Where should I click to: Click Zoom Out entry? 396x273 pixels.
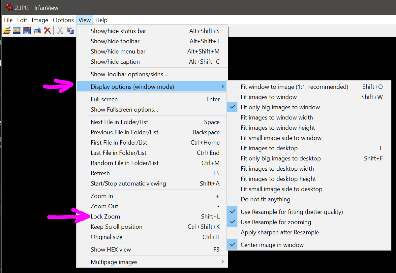click(152, 206)
